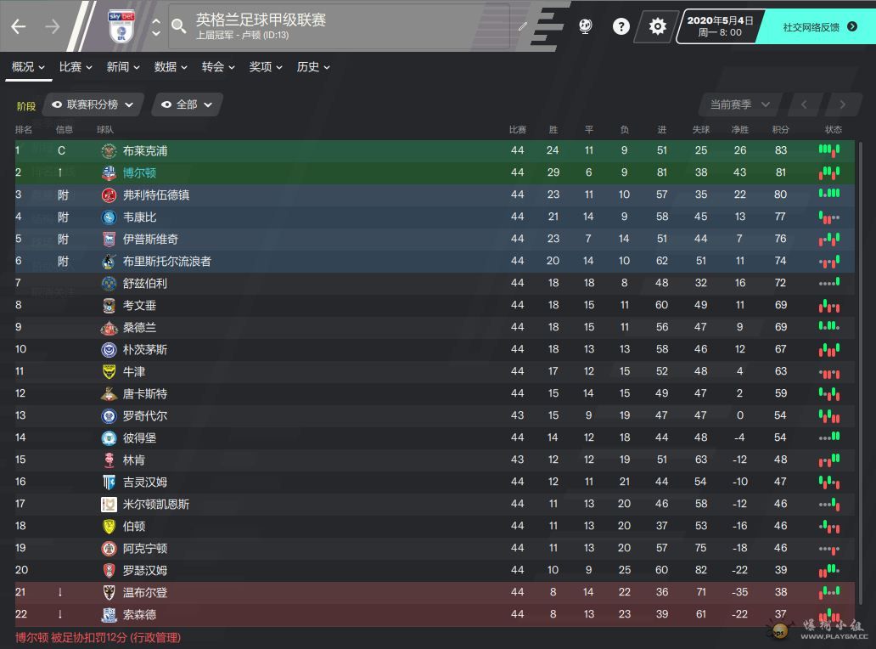This screenshot has width=876, height=649.
Task: Click the 社交网络反馈 button
Action: tap(820, 27)
